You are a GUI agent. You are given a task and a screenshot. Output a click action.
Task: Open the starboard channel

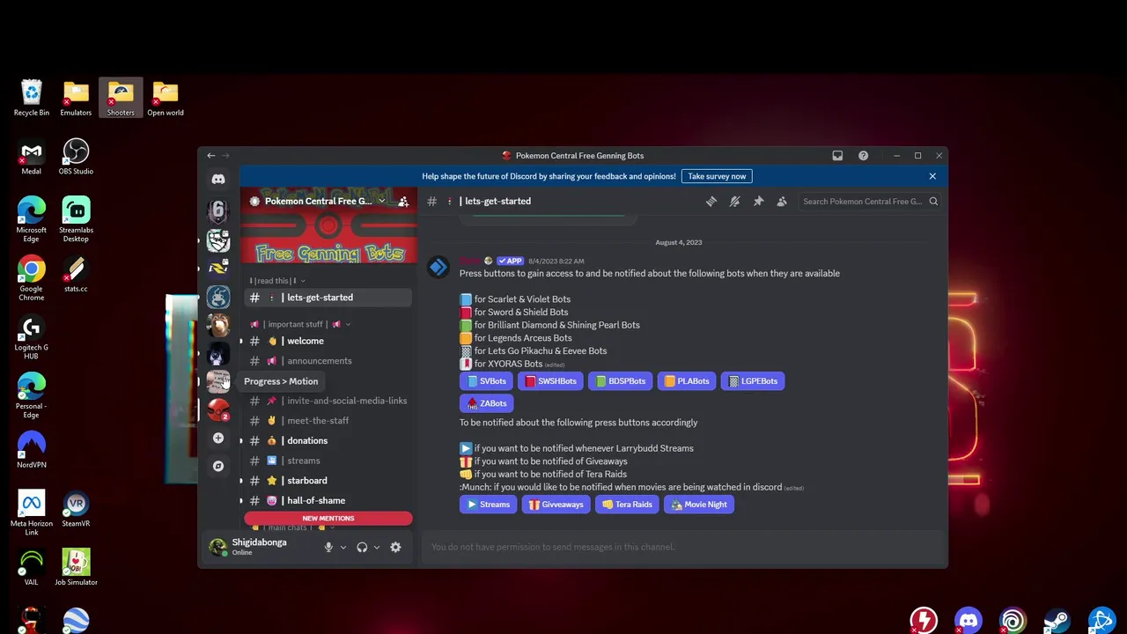click(327, 481)
